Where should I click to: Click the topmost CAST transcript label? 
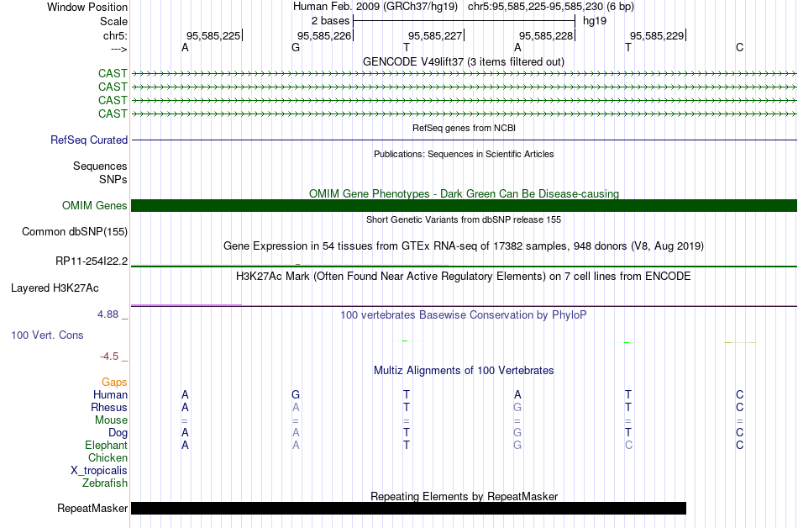pyautogui.click(x=113, y=73)
